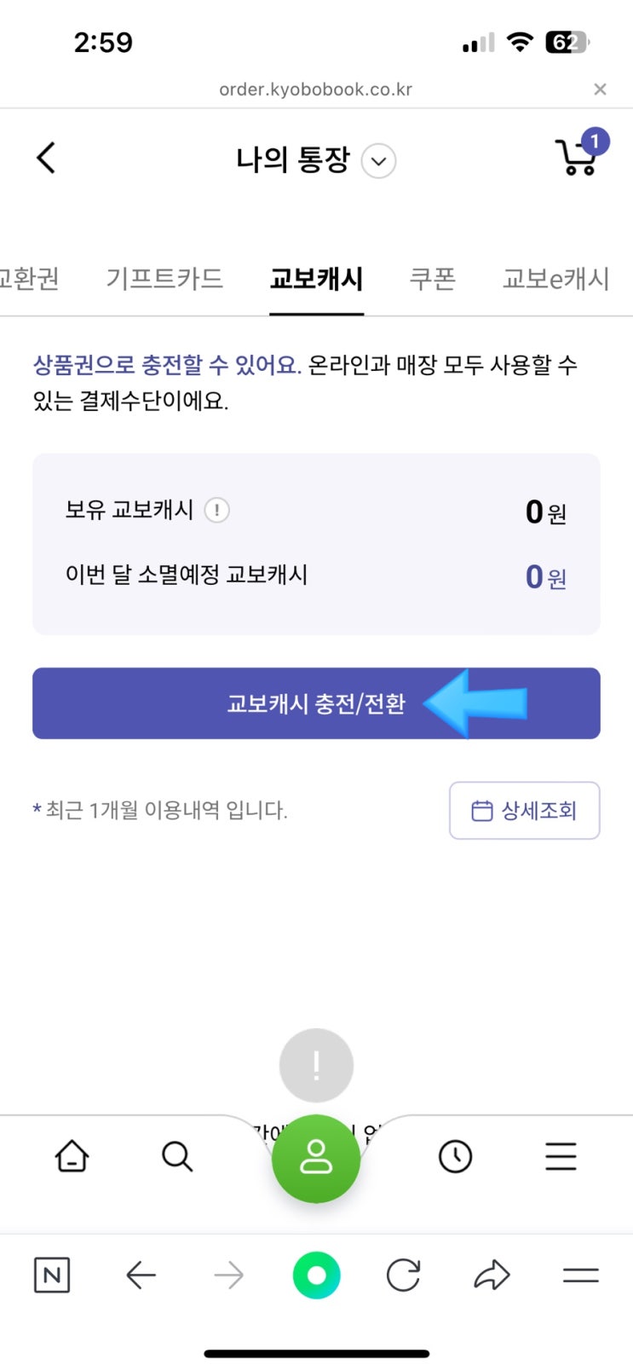Screen dimensions: 633x1371
Task: Tap the Naver N browser icon
Action: 52,1276
